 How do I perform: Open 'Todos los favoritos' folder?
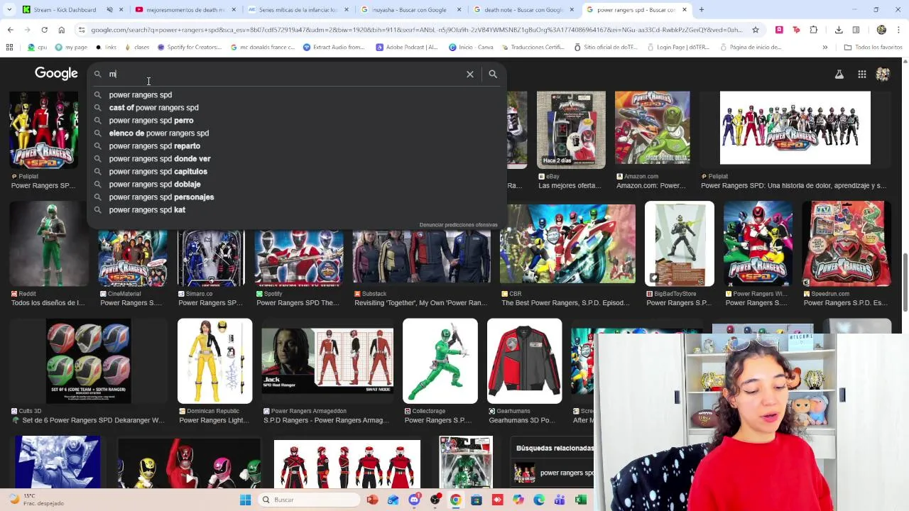tap(873, 48)
